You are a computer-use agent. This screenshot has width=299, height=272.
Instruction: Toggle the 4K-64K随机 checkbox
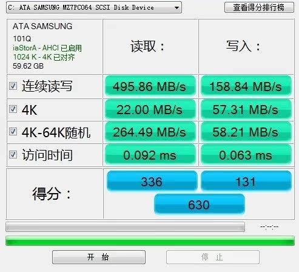(13, 132)
